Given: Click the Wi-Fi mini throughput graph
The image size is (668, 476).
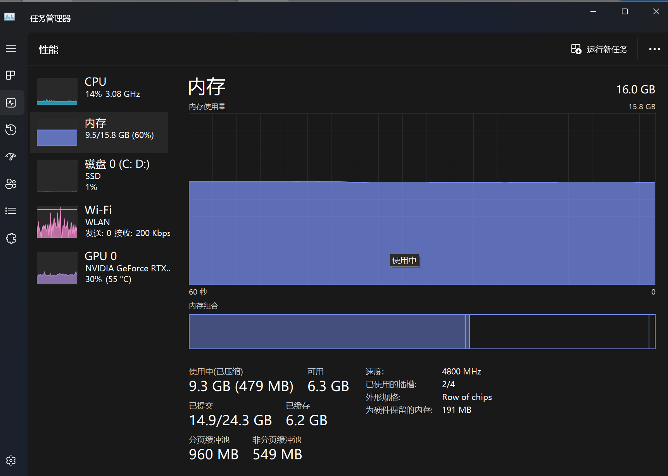Looking at the screenshot, I should coord(57,222).
